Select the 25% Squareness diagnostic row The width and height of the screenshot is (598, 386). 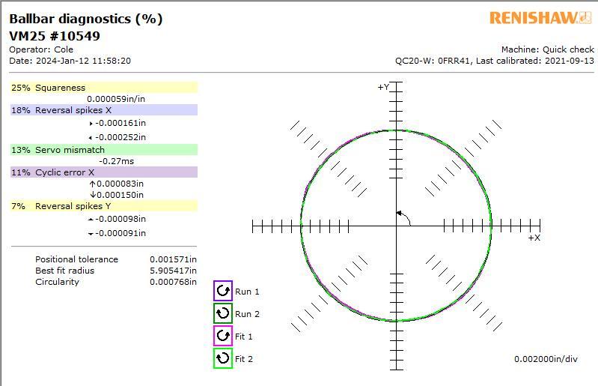click(103, 88)
